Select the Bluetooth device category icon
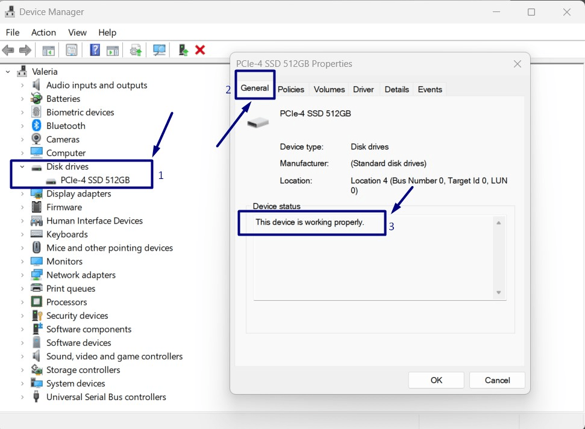The image size is (585, 429). click(x=36, y=125)
